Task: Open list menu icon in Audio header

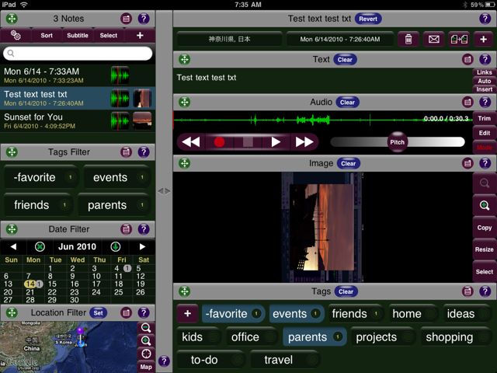Action: pos(467,102)
